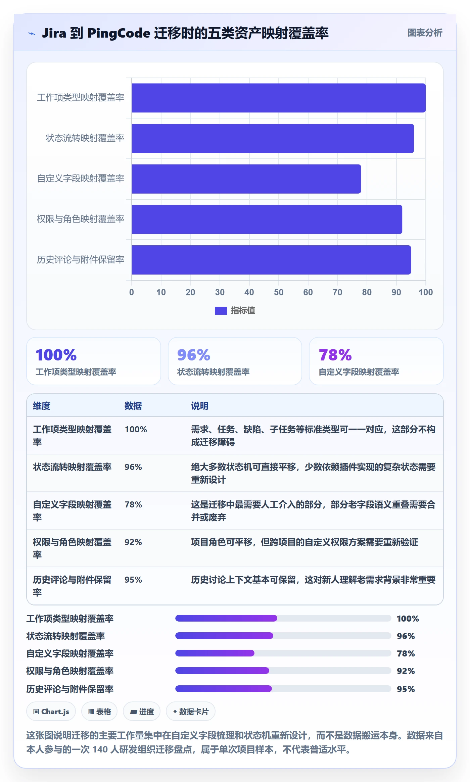470x782 pixels.
Task: Click the 图表分析 label in the header
Action: click(425, 33)
